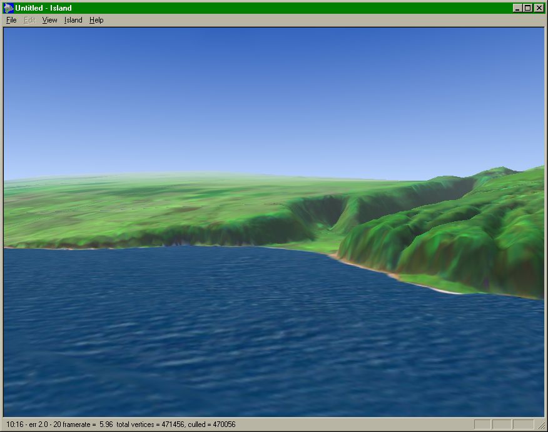This screenshot has width=548, height=432.
Task: Open the grayed-out Edit menu
Action: click(x=29, y=20)
